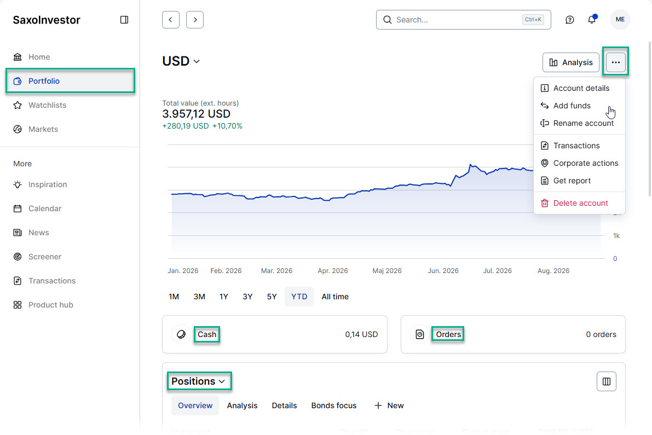Set chart range to 5Y
652x435 pixels.
(272, 297)
